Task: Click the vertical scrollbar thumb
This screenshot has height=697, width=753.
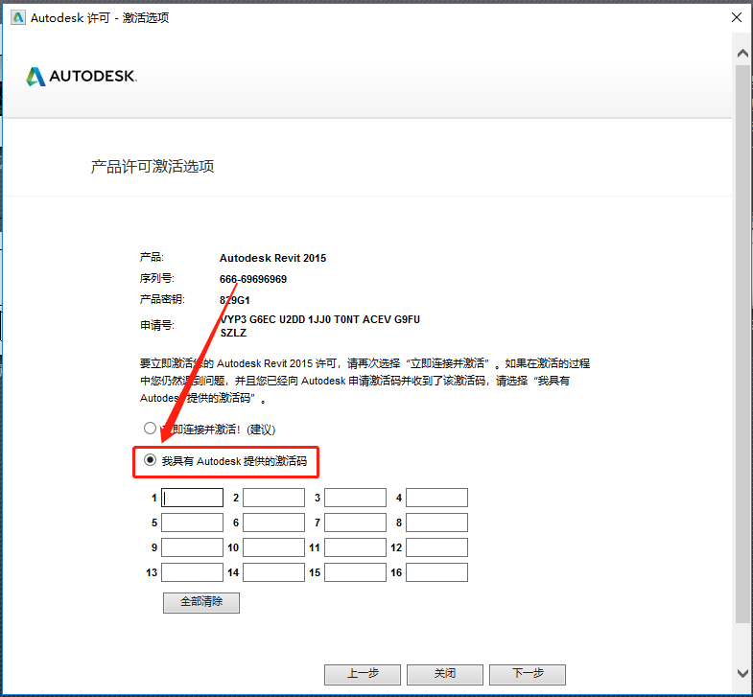Action: tap(742, 343)
